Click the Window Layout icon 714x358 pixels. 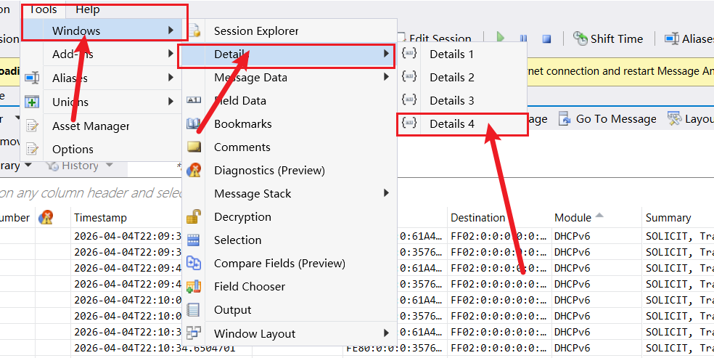click(x=194, y=333)
